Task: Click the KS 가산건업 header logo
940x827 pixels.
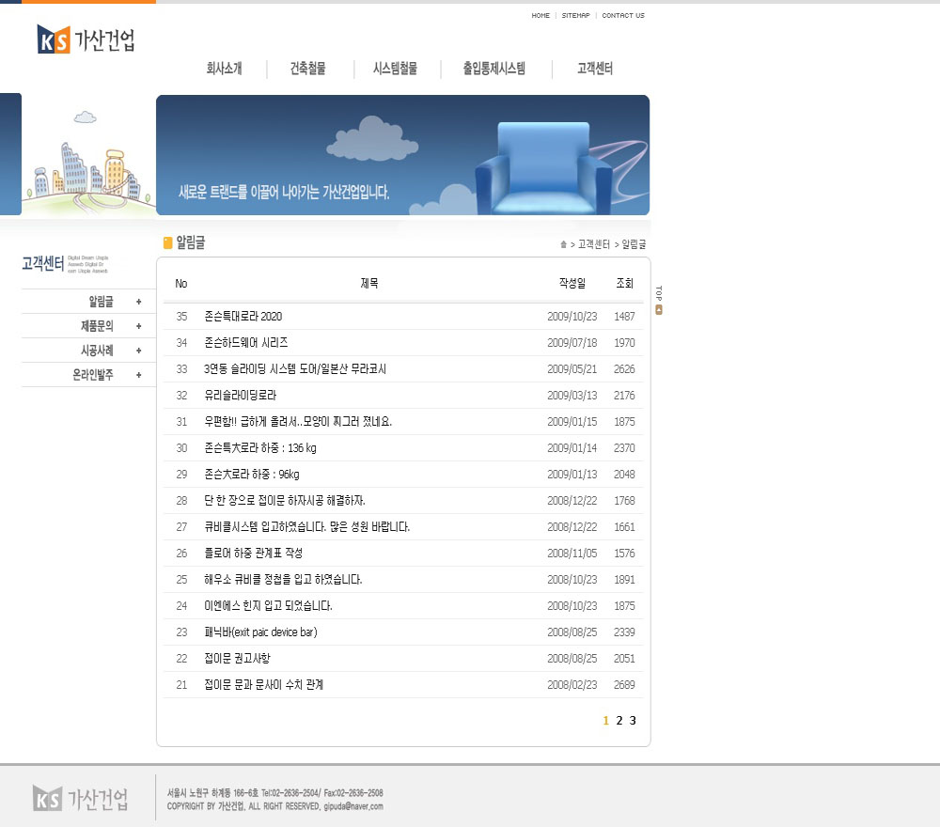Action: pyautogui.click(x=86, y=39)
